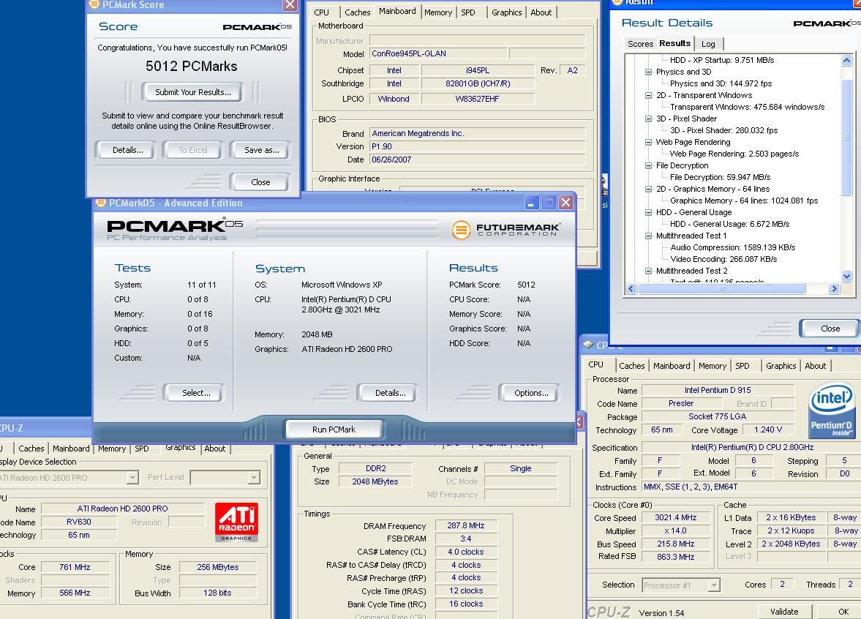The width and height of the screenshot is (861, 619).
Task: Click Close button in PCMark Score window
Action: click(260, 182)
